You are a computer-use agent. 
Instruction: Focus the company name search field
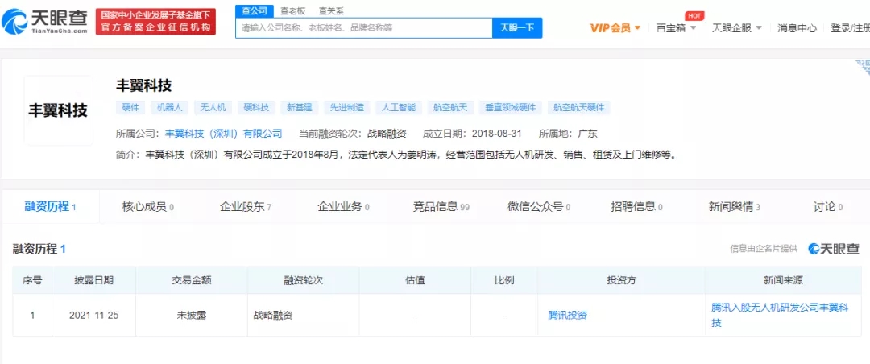tap(364, 27)
